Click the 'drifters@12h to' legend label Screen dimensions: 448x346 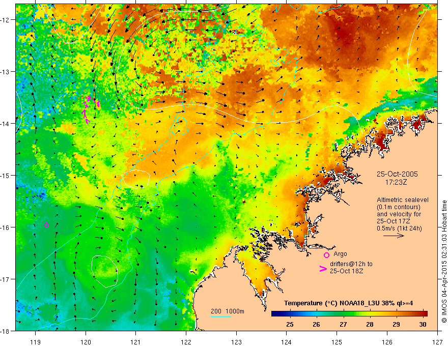(351, 264)
